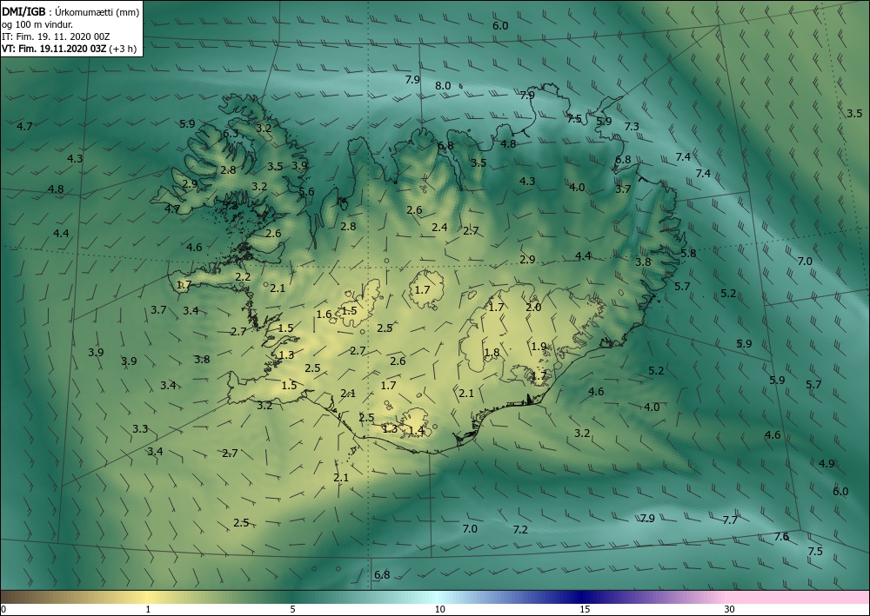Screen dimensions: 870x616
Task: Click the color scale label "10"
Action: [x=439, y=610]
